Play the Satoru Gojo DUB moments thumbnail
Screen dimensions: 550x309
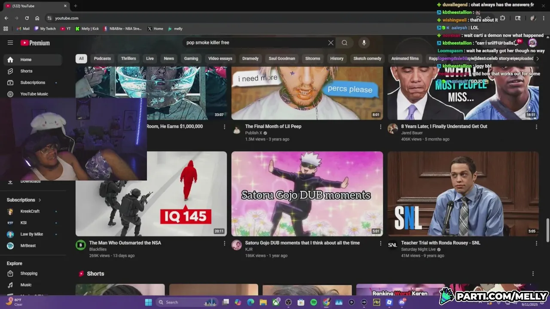(307, 194)
